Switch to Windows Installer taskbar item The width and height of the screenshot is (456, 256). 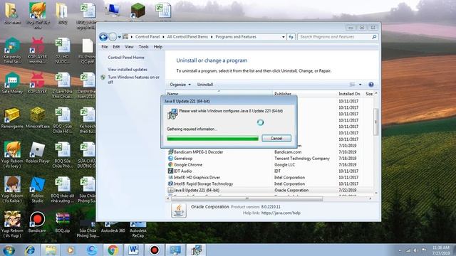196,250
